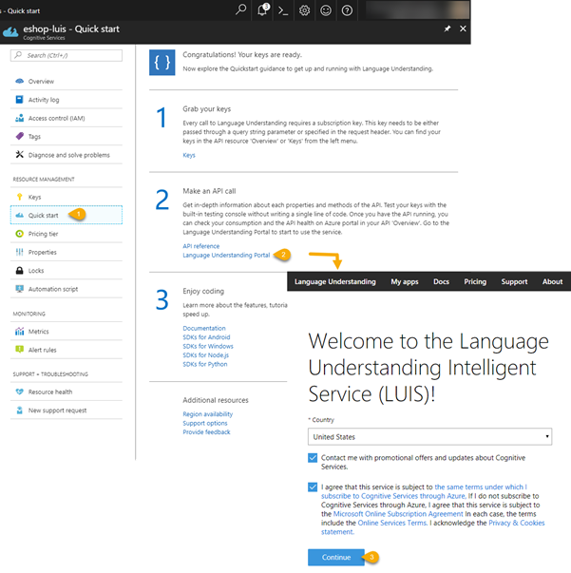Open the API reference link
The image size is (571, 573).
(x=200, y=246)
